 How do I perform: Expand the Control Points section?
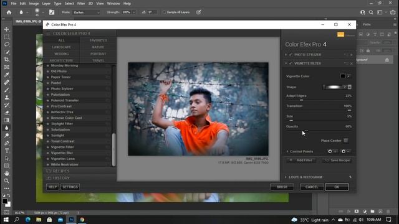click(x=287, y=151)
